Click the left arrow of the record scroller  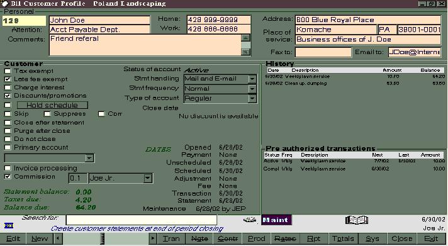point(59,238)
